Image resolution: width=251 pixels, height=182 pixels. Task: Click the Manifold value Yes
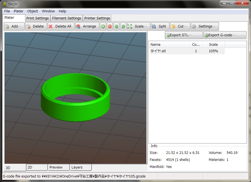click(x=169, y=167)
